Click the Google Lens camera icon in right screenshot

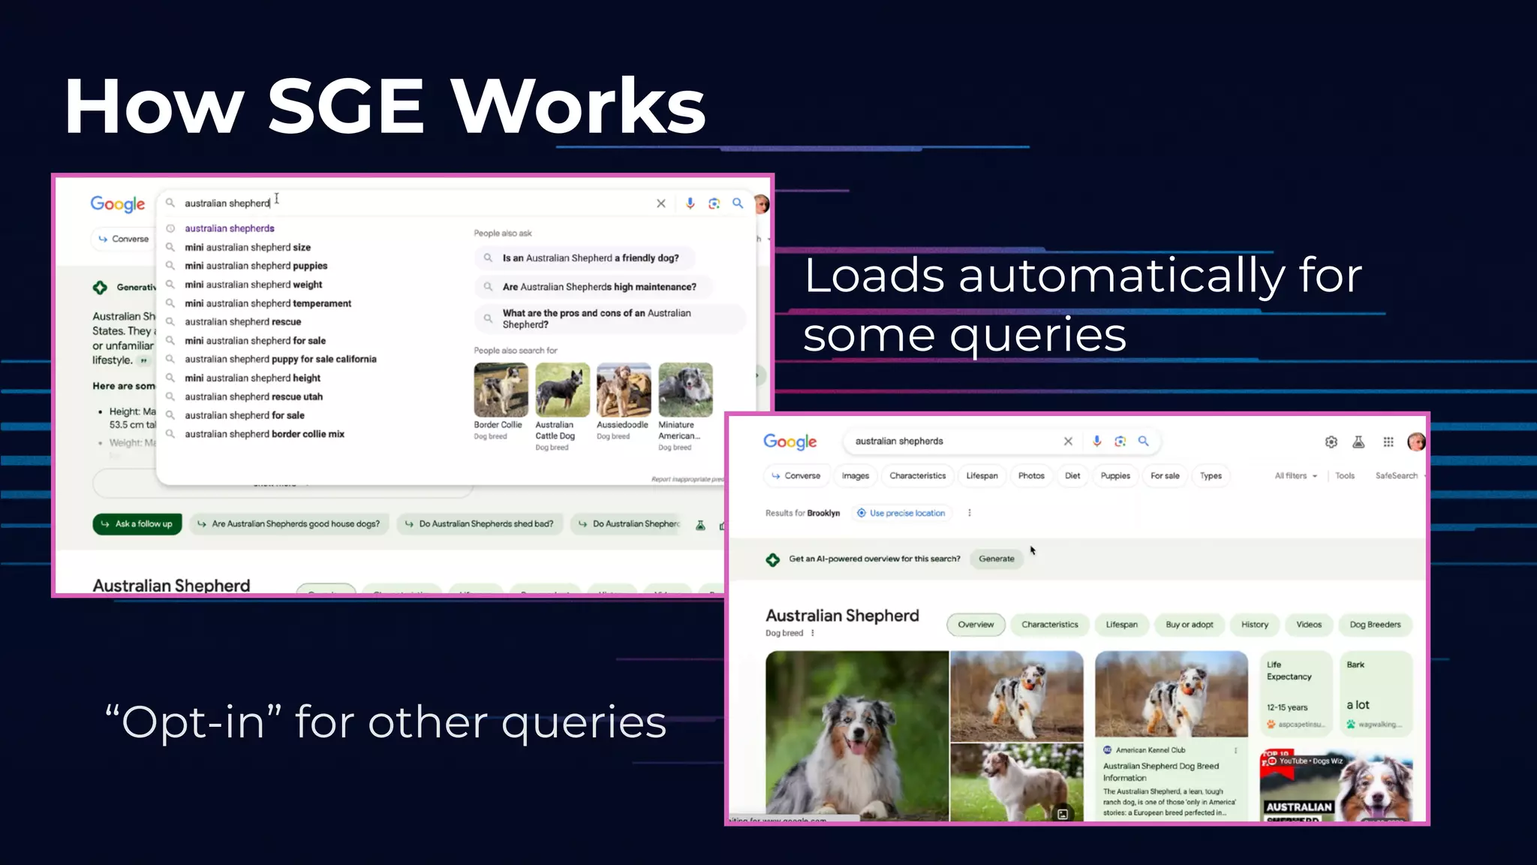coord(1120,442)
